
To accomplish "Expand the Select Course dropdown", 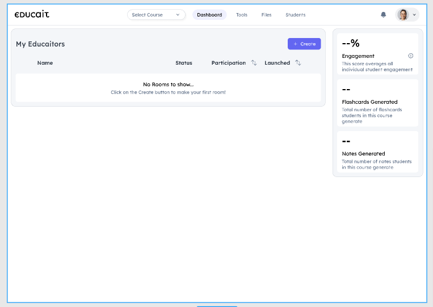I will [x=156, y=15].
